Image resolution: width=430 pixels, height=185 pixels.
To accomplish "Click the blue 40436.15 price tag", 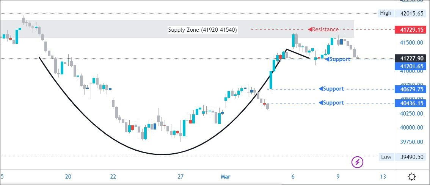I will [411, 103].
